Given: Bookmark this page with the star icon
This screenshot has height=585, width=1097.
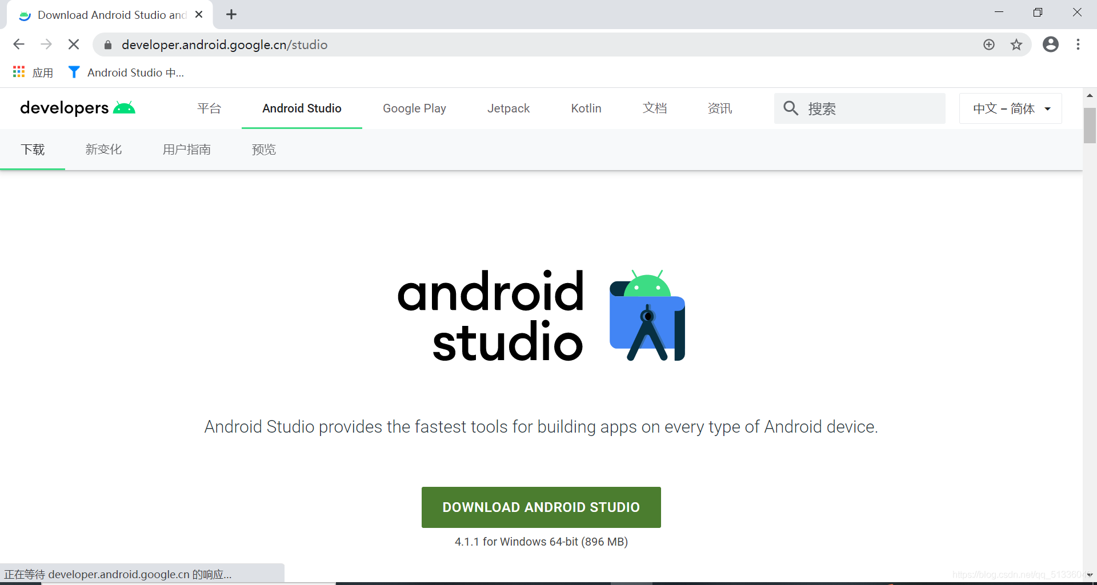Looking at the screenshot, I should pos(1016,45).
